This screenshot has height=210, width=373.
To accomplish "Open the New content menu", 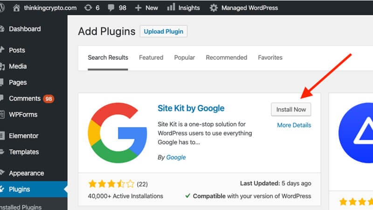I will click(146, 8).
